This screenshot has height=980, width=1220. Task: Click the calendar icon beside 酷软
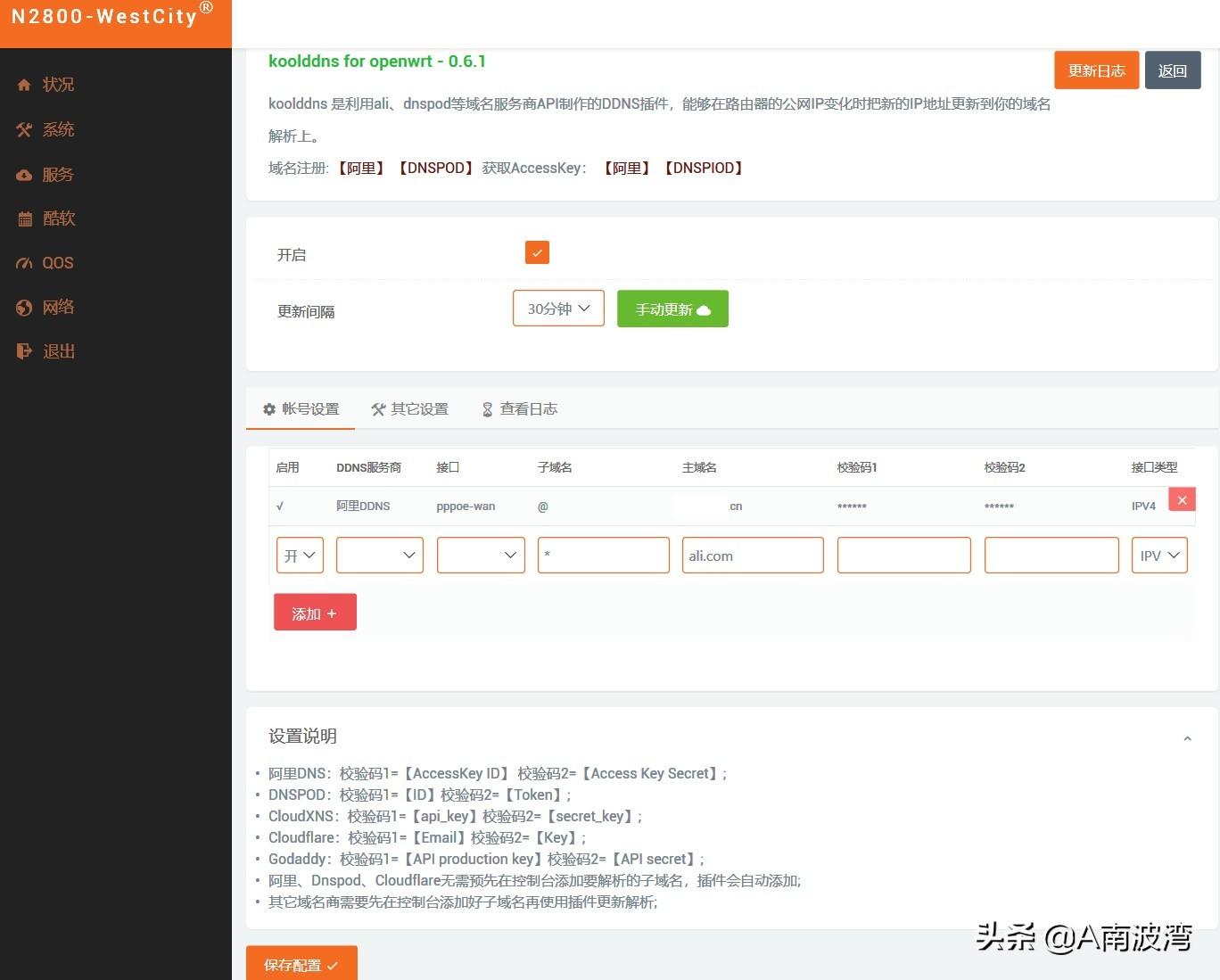24,218
